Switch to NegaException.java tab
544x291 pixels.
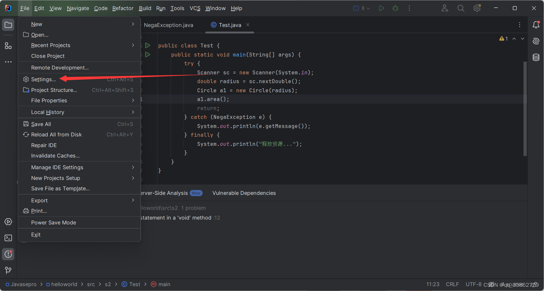(x=168, y=25)
